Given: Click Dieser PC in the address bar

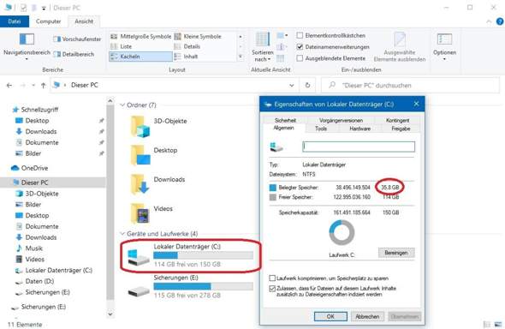Looking at the screenshot, I should coord(85,85).
